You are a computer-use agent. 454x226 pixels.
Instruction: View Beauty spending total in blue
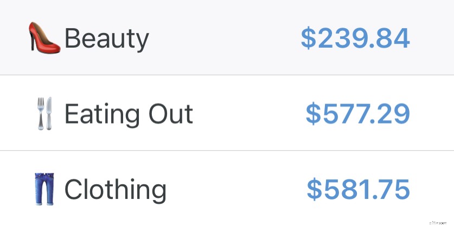tap(355, 38)
